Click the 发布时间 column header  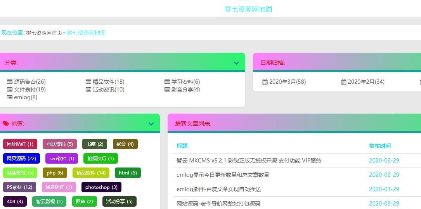[x=379, y=146]
